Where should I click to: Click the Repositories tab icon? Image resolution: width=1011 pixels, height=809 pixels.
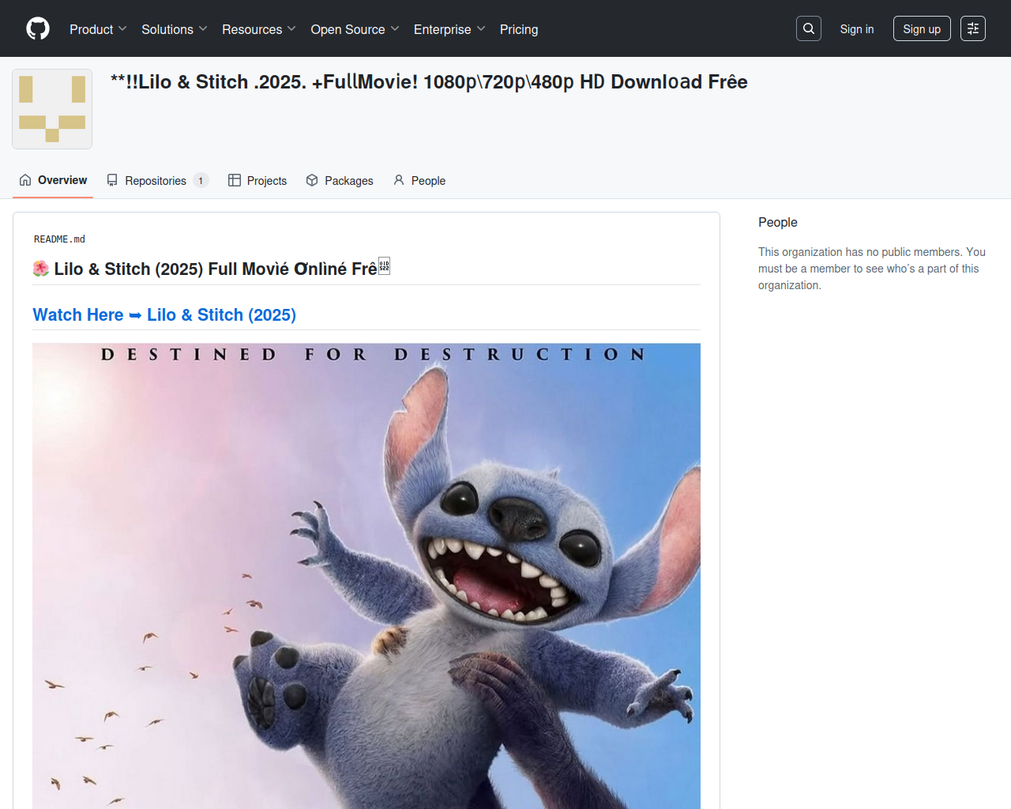pos(112,180)
